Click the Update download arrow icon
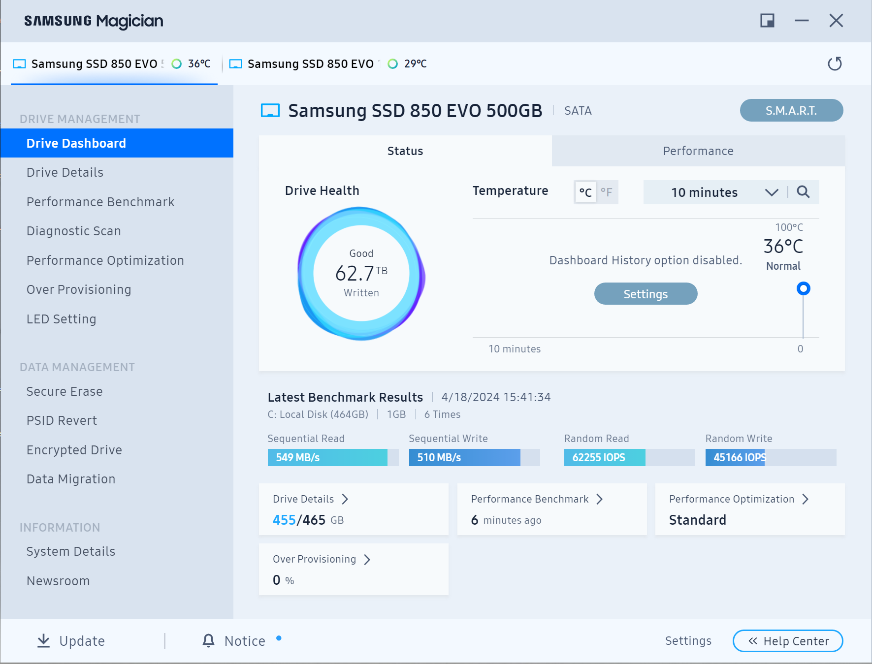 pyautogui.click(x=44, y=640)
